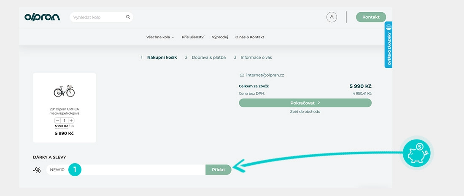Screen dimensions: 464x196
Task: Click the URTICA bicycle thumbnail
Action: tap(64, 91)
